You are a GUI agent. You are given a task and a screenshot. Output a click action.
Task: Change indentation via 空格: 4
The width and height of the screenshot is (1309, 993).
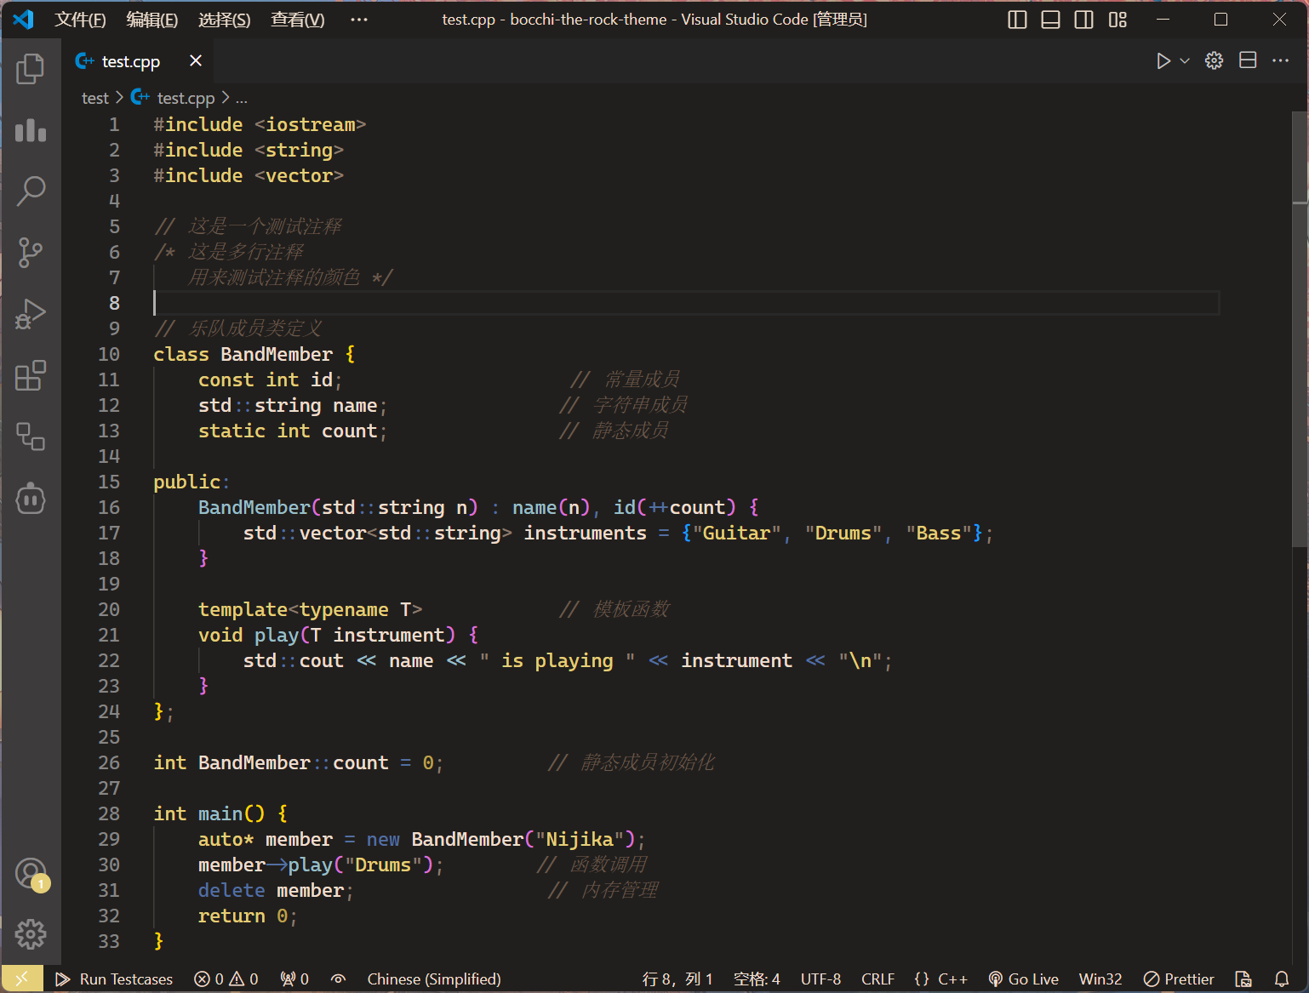(x=757, y=979)
